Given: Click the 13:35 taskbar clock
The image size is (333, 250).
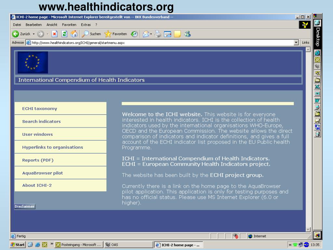Looking at the screenshot, I should [315, 245].
